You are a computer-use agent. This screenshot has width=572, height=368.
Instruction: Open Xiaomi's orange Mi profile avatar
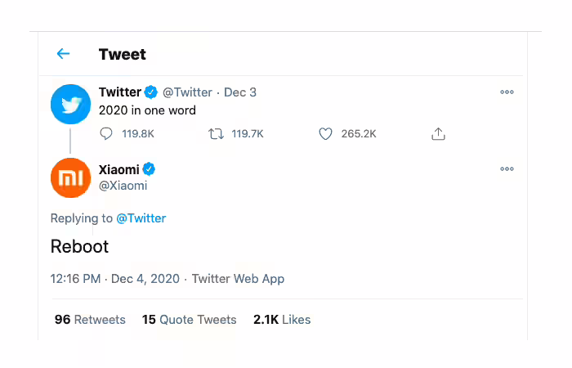pos(70,177)
